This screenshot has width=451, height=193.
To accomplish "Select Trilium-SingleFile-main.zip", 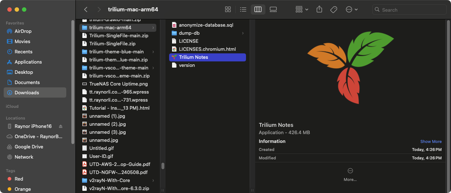I will point(118,35).
